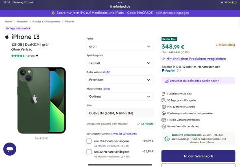
Task: Check the 30 Monate verlängern warranty box
Action: pos(89,152)
